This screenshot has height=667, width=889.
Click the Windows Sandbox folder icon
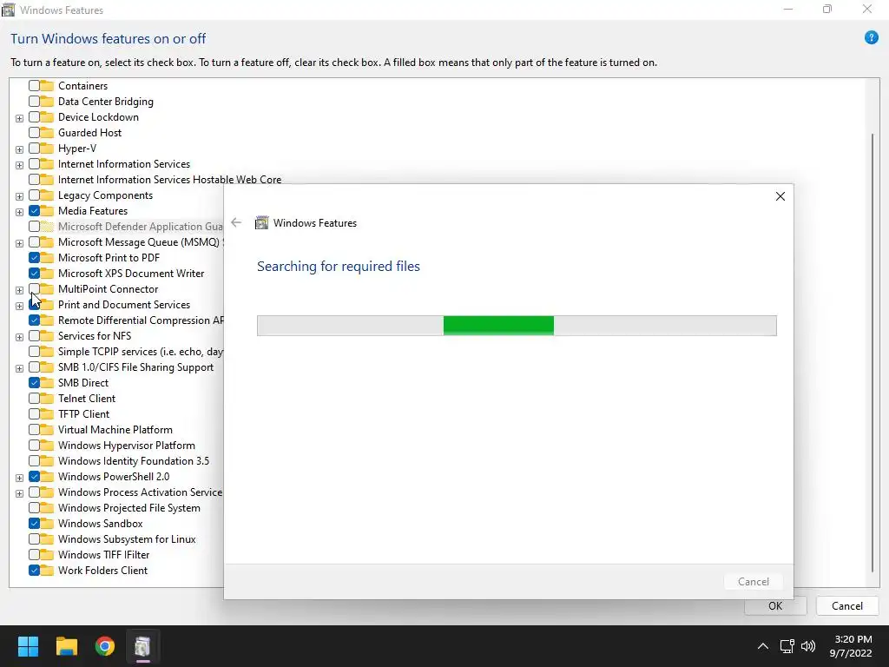47,524
